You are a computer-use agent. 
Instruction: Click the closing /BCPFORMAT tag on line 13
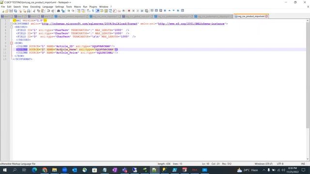click(23, 59)
